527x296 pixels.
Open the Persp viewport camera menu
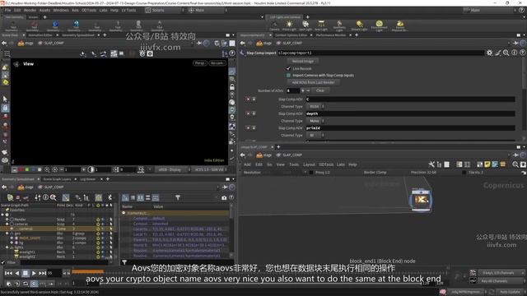pos(200,63)
